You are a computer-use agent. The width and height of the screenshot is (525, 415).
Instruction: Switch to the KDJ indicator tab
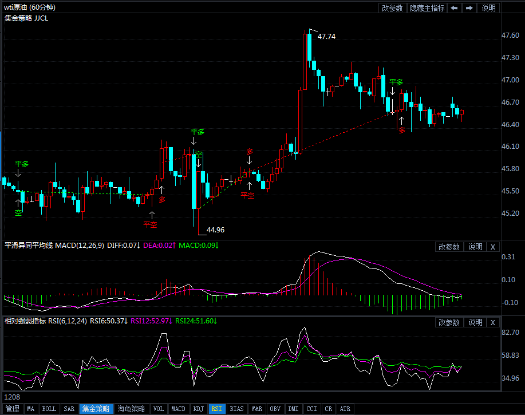199,409
